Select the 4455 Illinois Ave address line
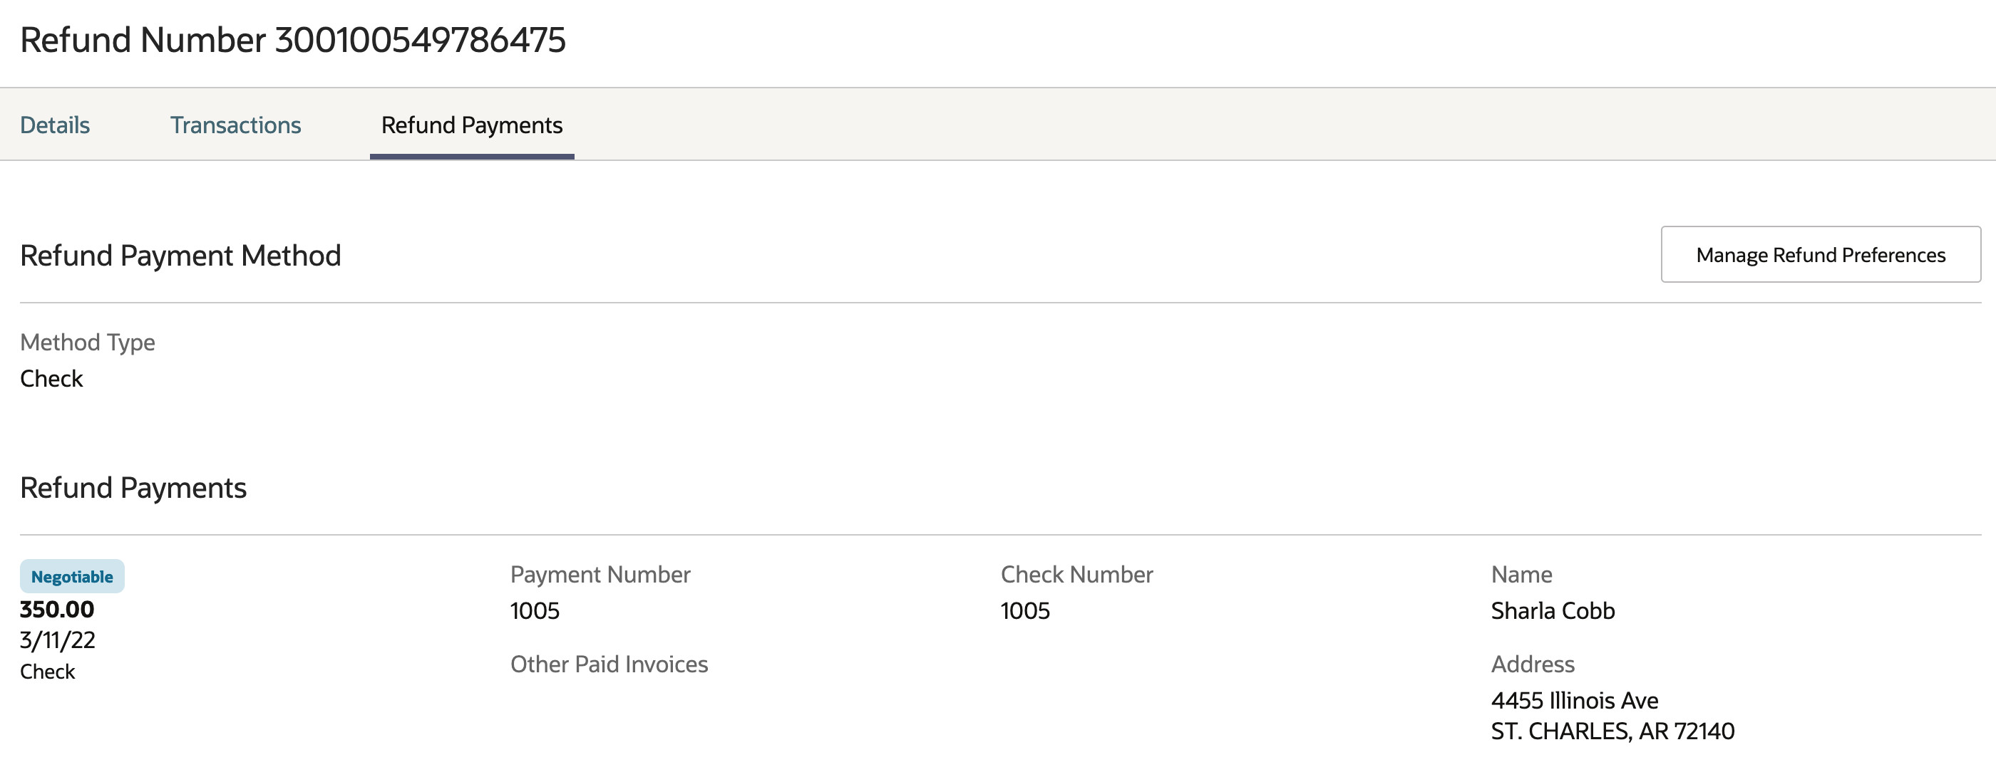This screenshot has width=1996, height=772. pos(1575,701)
